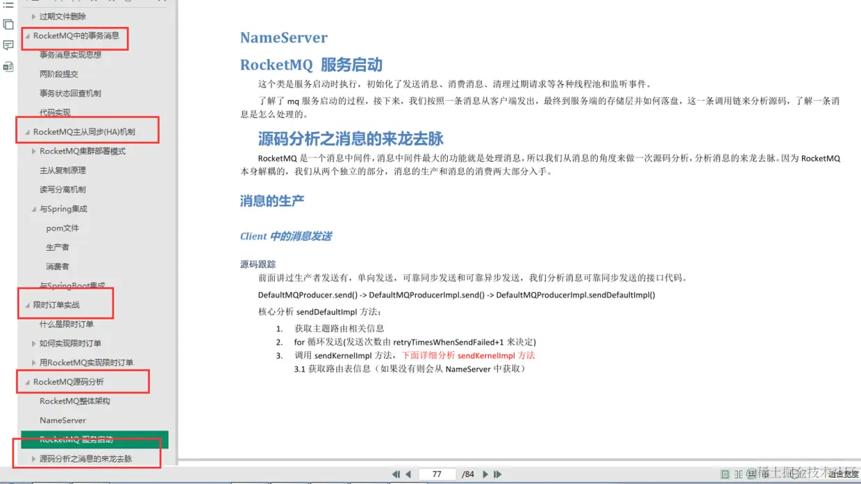Select NameServer in the outline

point(62,420)
